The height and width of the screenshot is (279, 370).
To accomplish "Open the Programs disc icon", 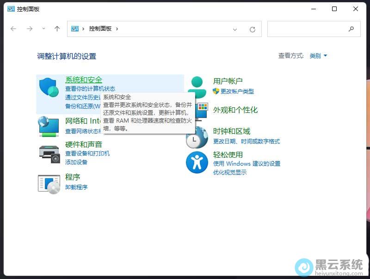I will pos(49,184).
